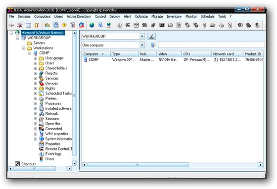Expand the Installed software tree node
277x189 pixels.
(36, 109)
